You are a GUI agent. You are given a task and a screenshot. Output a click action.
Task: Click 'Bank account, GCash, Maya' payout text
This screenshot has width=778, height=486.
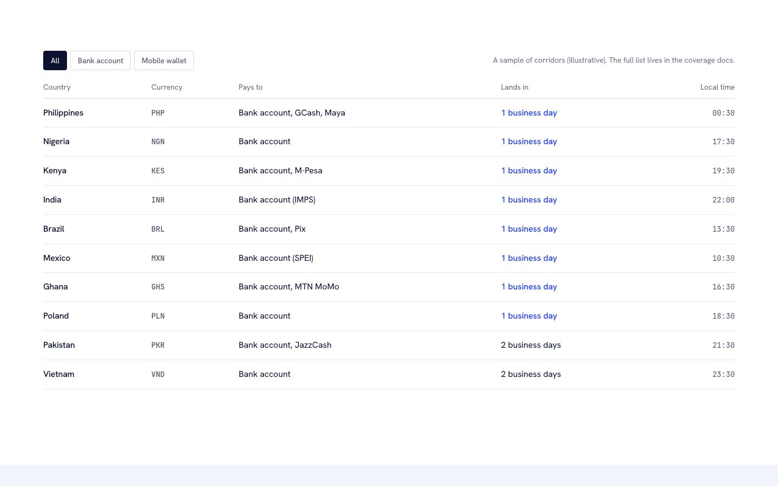[292, 113]
